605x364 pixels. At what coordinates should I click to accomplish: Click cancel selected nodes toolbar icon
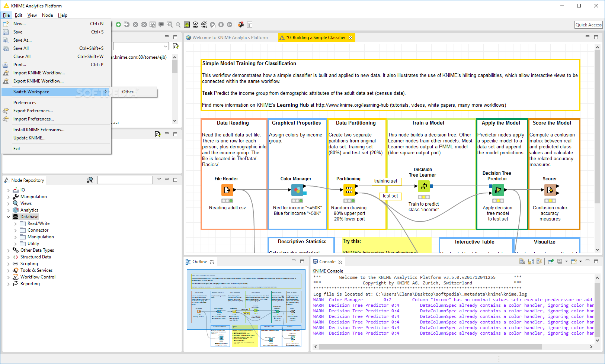click(135, 25)
